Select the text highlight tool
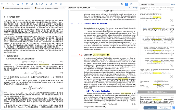Image resolution: width=176 pixels, height=110 pixels. (x=22, y=4)
